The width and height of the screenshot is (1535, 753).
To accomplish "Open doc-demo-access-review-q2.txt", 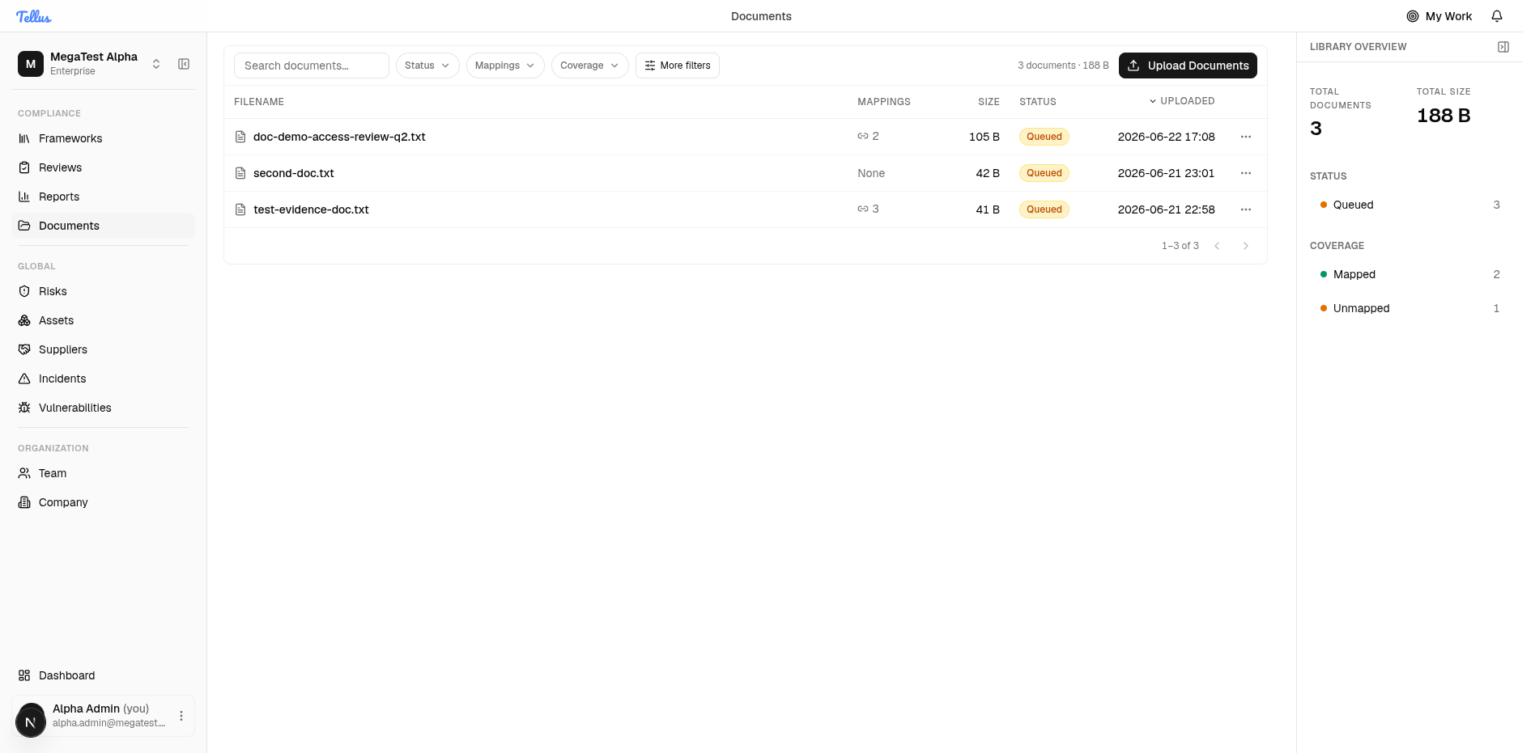I will 339,137.
